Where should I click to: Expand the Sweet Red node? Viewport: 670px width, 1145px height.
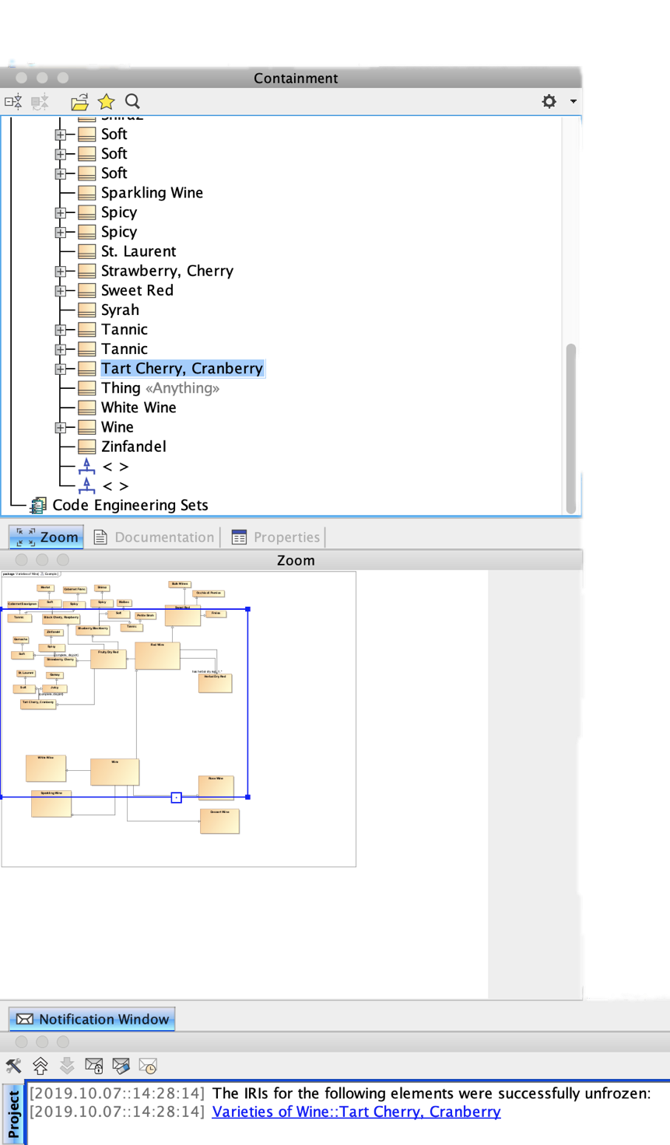(60, 291)
